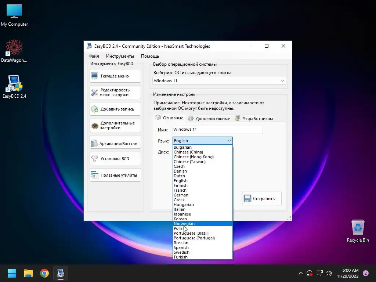Pick Italian language option
376x282 pixels.
tap(203, 209)
